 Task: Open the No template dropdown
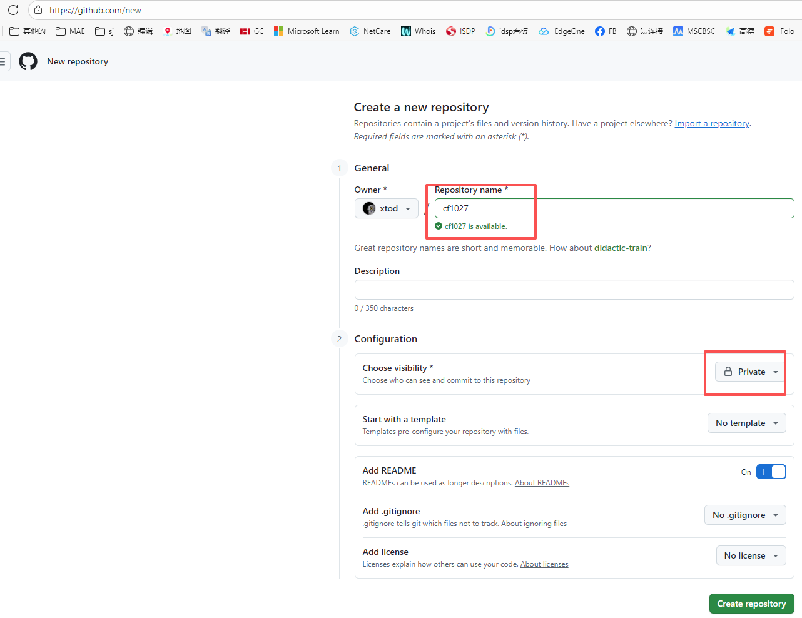point(746,423)
